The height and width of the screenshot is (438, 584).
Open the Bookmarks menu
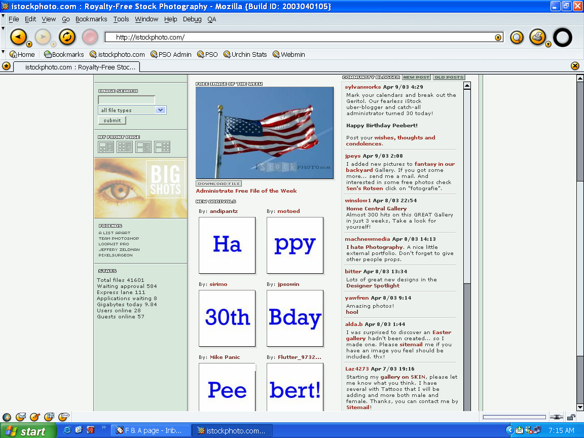point(91,19)
